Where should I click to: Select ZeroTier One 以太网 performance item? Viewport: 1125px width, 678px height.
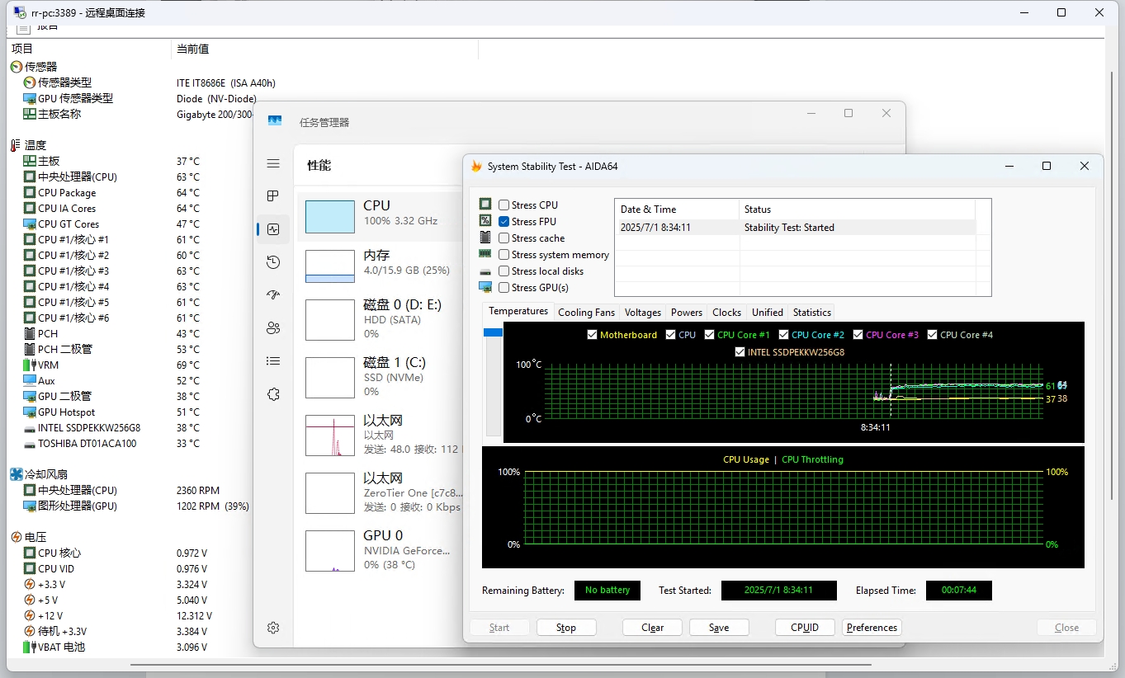381,492
